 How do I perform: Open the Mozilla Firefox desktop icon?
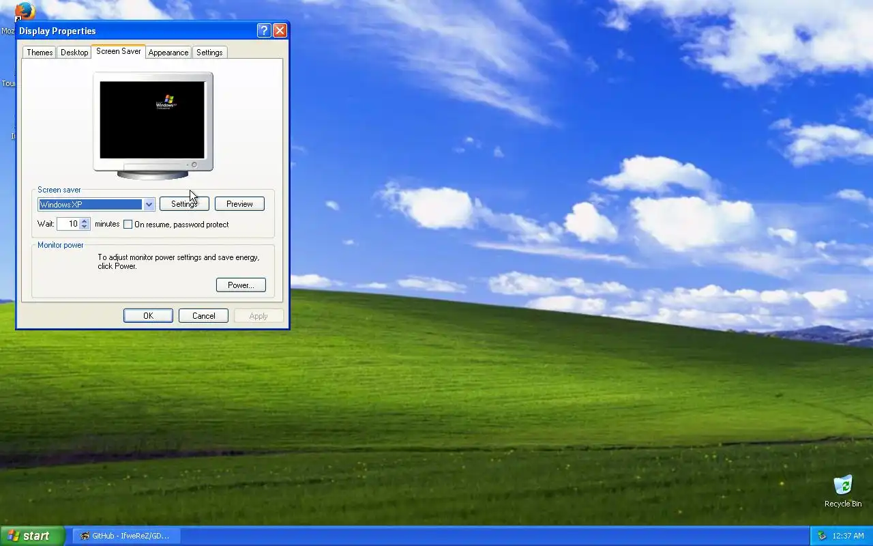tap(25, 12)
